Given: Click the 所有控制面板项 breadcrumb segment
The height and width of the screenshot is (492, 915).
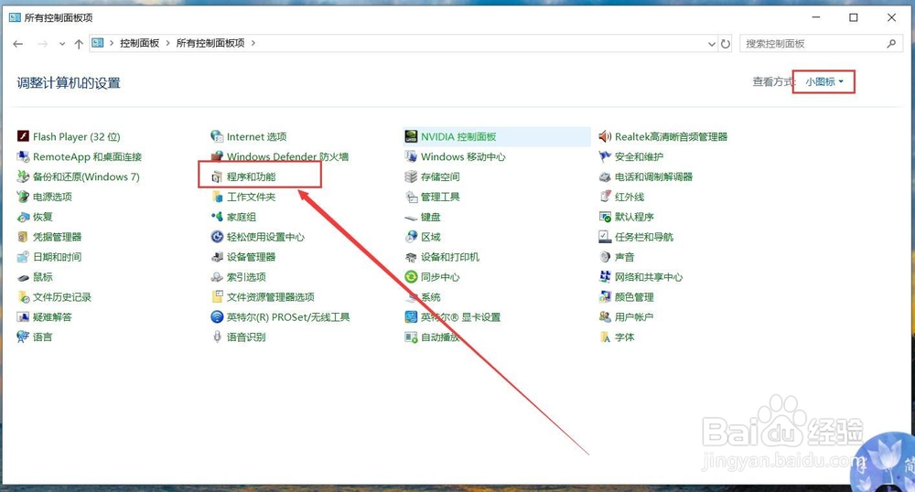Looking at the screenshot, I should [x=210, y=43].
